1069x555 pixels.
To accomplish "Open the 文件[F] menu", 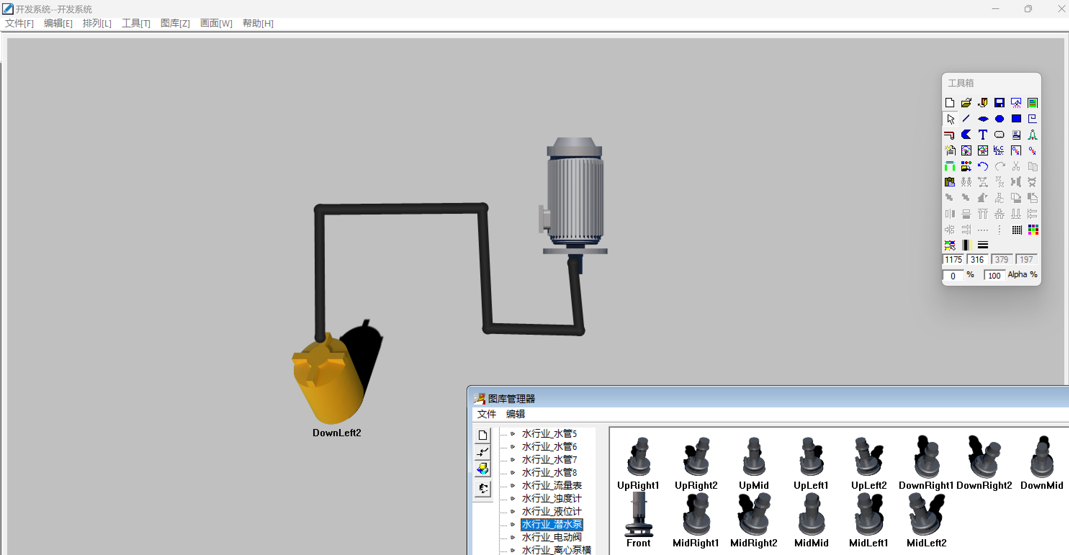I will [x=19, y=23].
